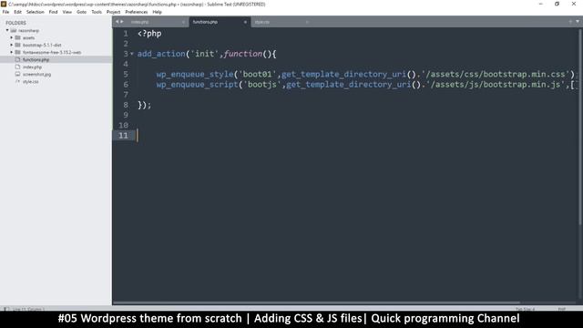Close the style.css tab
The image size is (583, 328).
coord(307,22)
